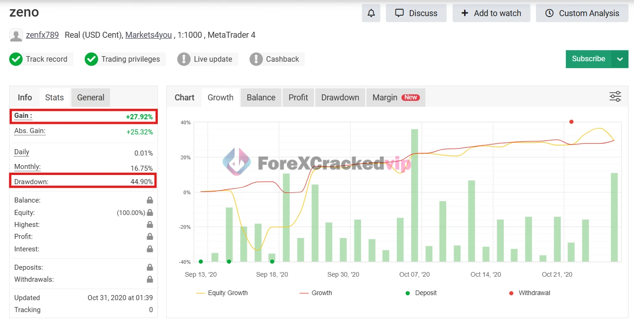Click the red withdrawal marker on chart
This screenshot has height=325, width=634.
571,122
